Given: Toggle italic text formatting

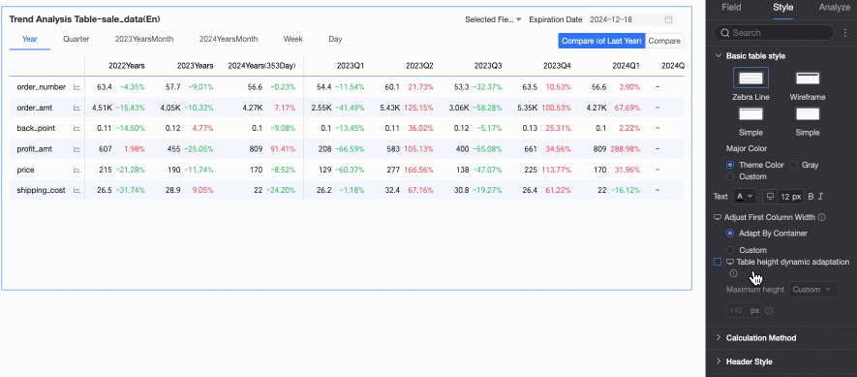Looking at the screenshot, I should click(x=820, y=197).
